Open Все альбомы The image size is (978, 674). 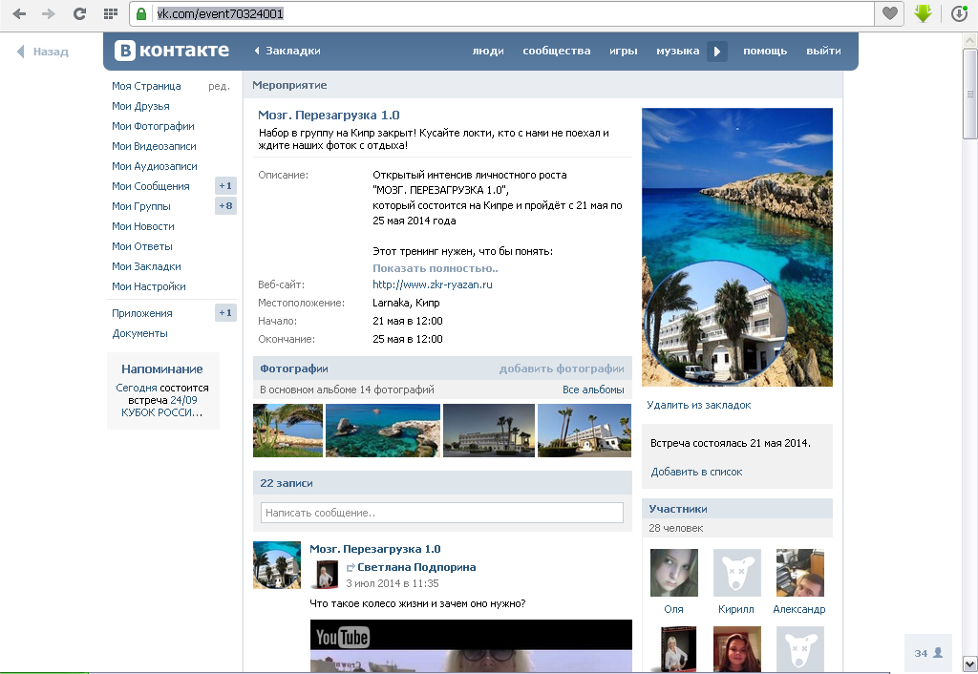point(593,390)
